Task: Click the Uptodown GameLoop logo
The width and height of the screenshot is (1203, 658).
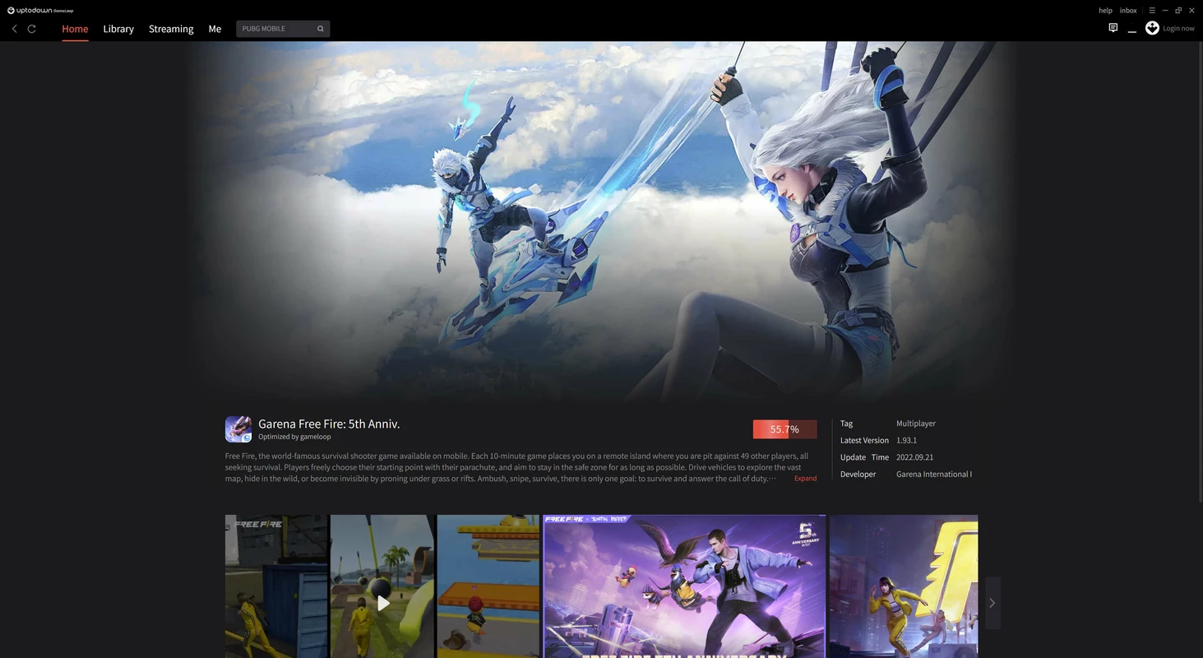Action: point(40,11)
